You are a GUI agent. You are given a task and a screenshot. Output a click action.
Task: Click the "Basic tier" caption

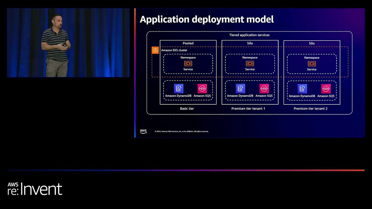[187, 109]
